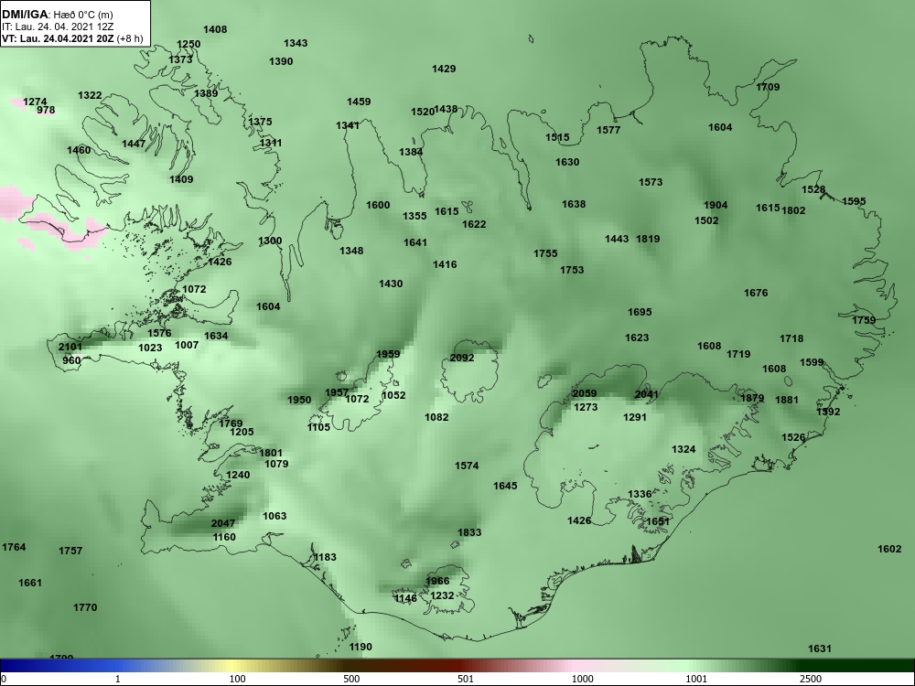
Task: Click the 1676 height value
Action: point(756,293)
